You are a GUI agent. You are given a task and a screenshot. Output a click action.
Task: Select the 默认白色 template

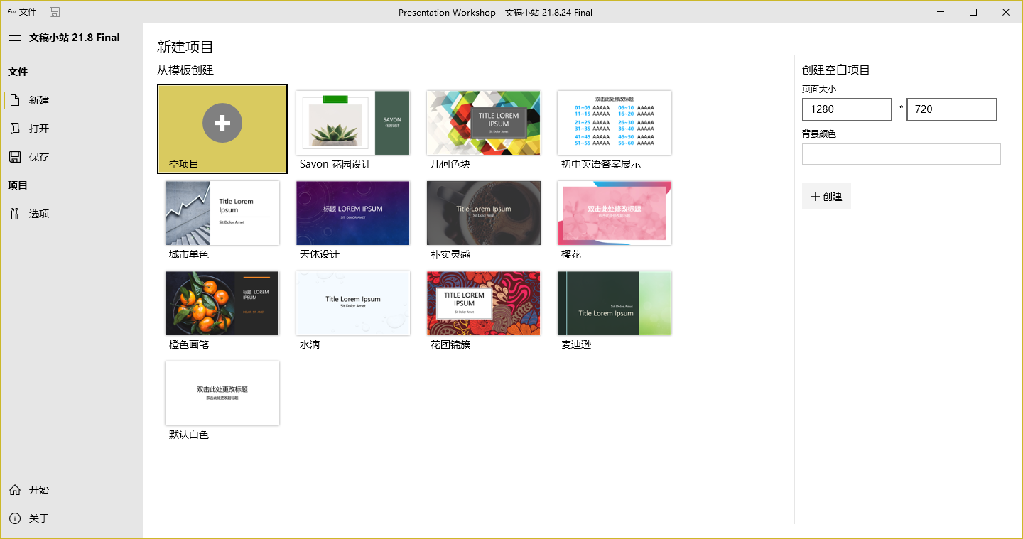[222, 393]
